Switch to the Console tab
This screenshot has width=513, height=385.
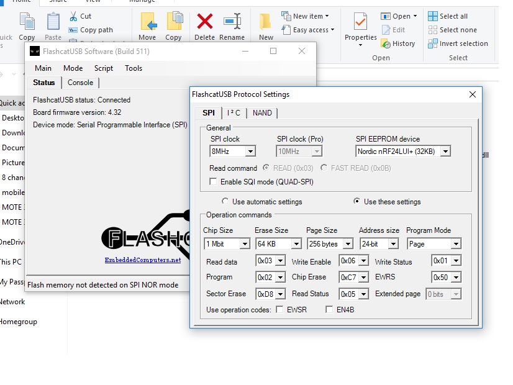point(81,83)
